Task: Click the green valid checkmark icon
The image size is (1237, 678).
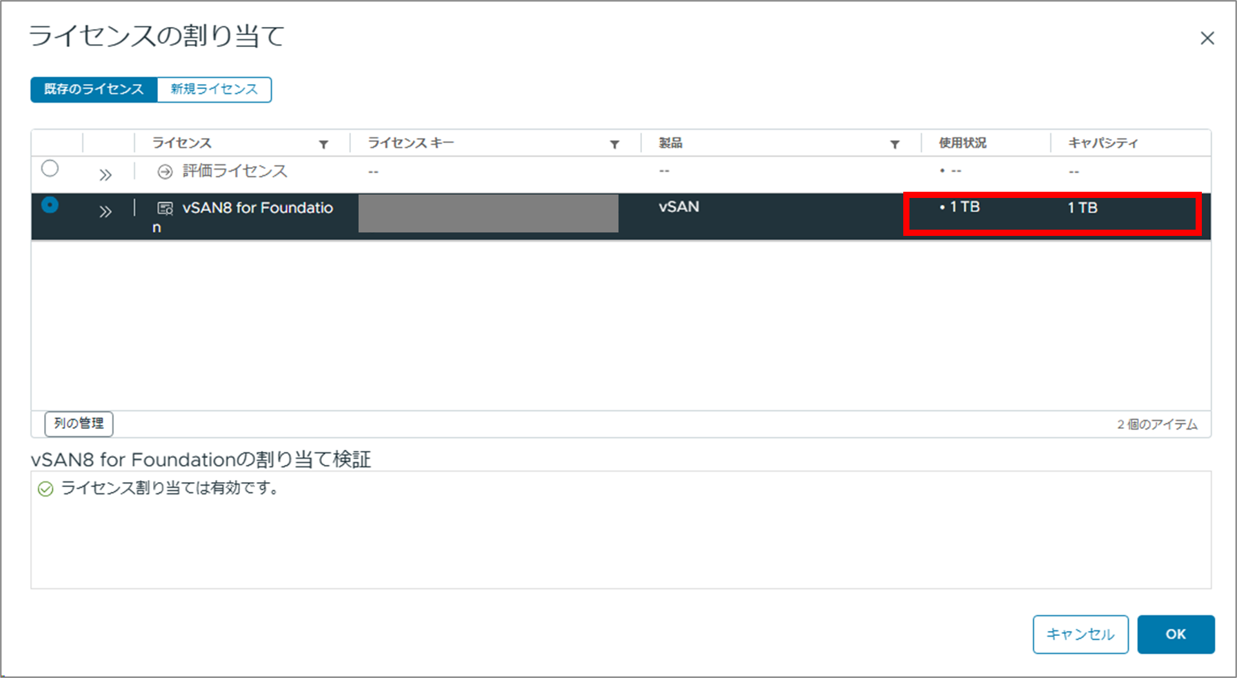Action: 46,489
